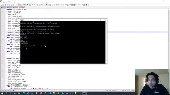
Task: Click the blue down-arrow toolbar icon
Action: click(x=80, y=5)
